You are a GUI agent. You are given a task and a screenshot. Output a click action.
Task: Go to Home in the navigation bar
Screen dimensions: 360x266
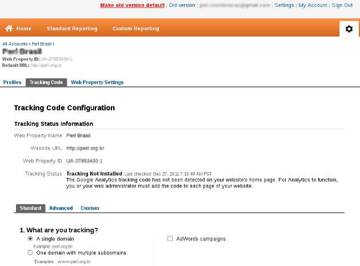[23, 29]
